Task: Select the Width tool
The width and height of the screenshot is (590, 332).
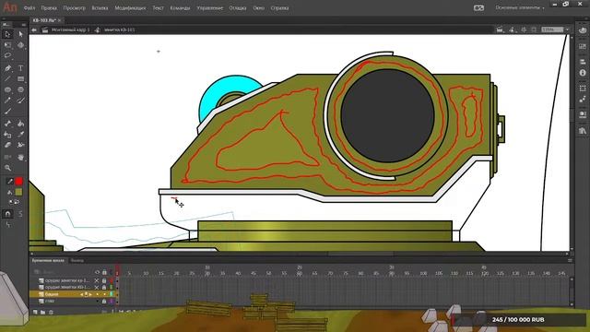Action: coord(20,145)
